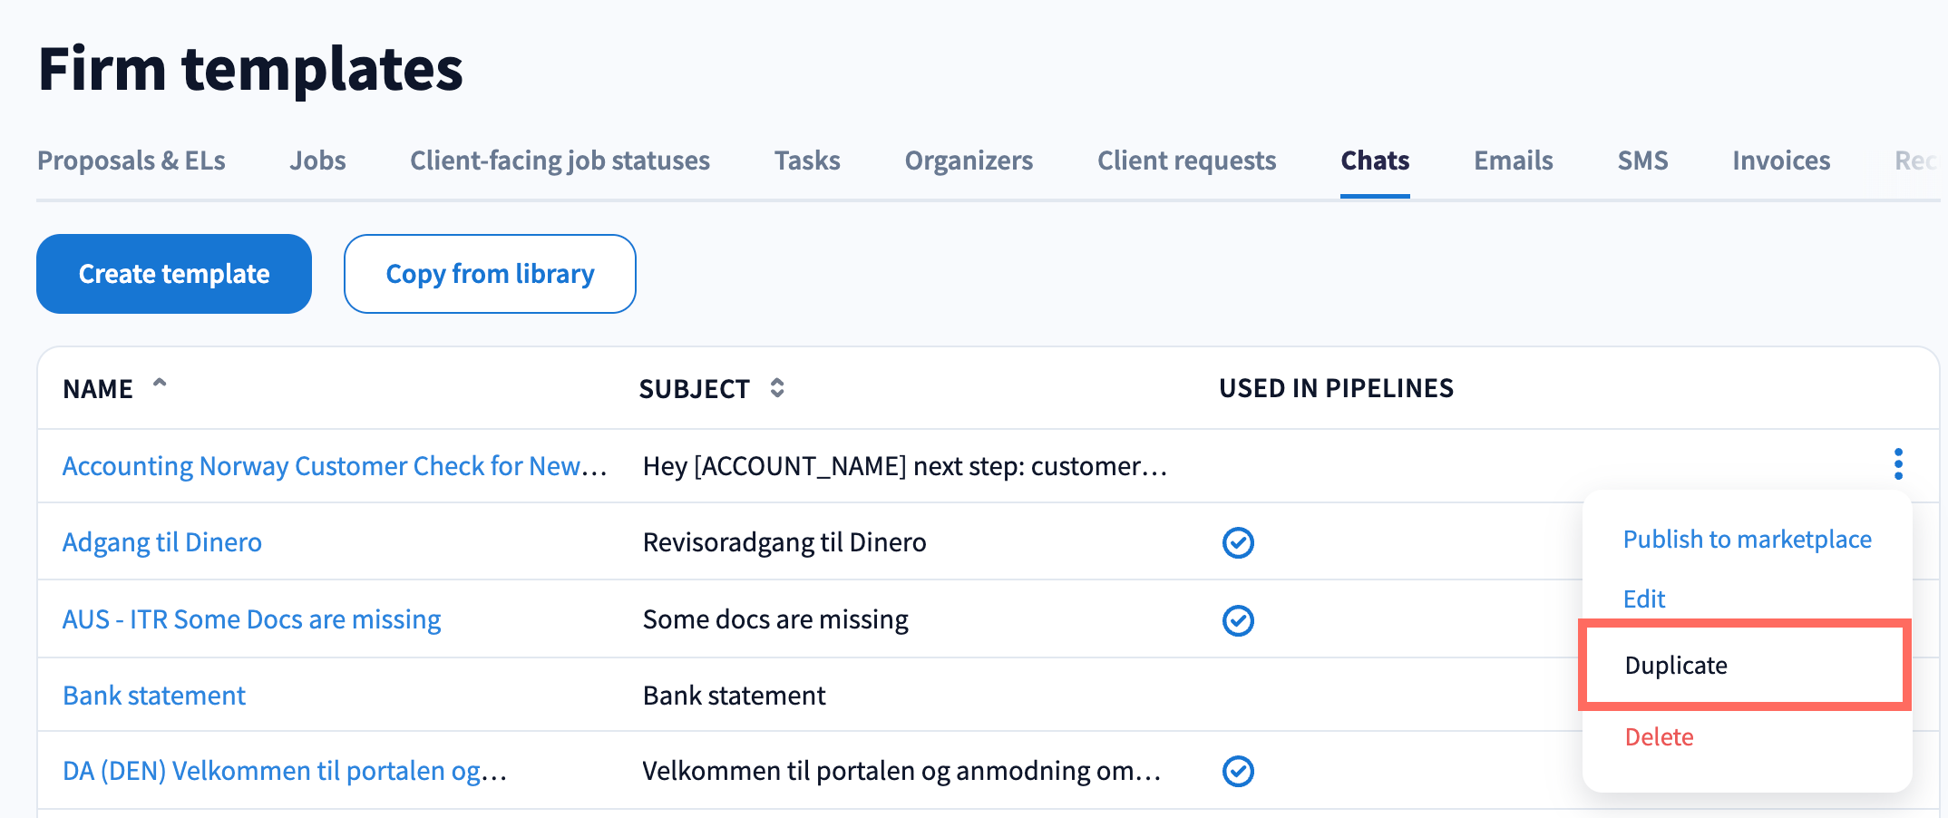Click pipeline checkmark for AUS - ITR row

pos(1238,620)
